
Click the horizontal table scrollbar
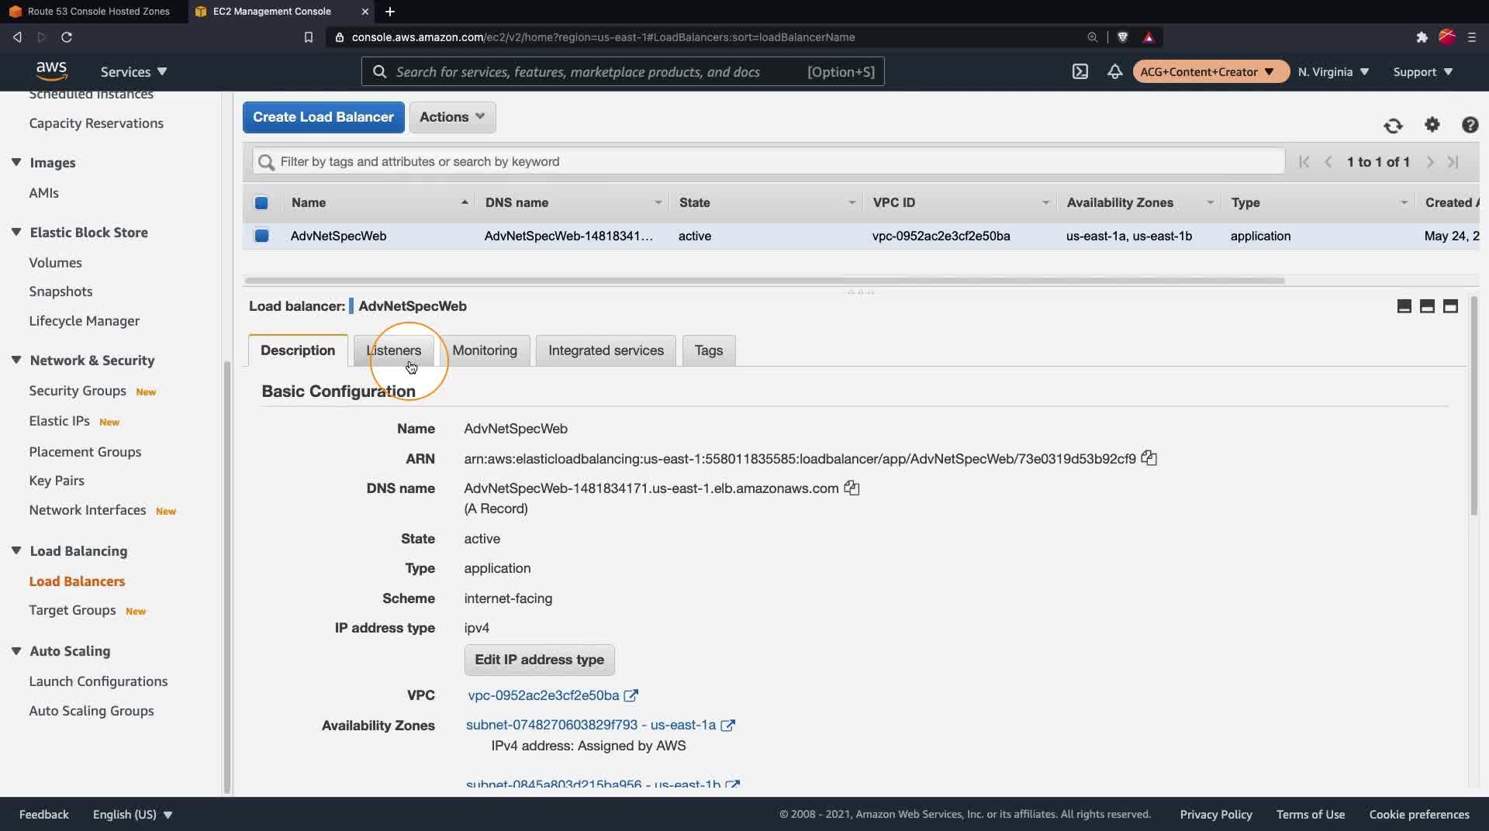coord(764,280)
